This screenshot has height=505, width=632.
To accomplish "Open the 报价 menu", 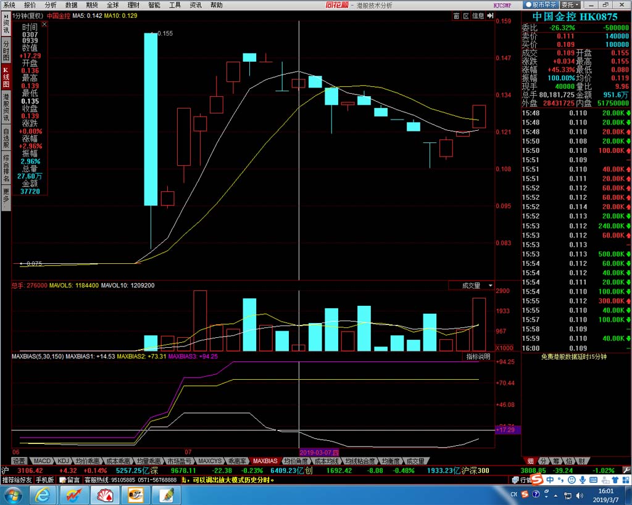I will point(30,5).
